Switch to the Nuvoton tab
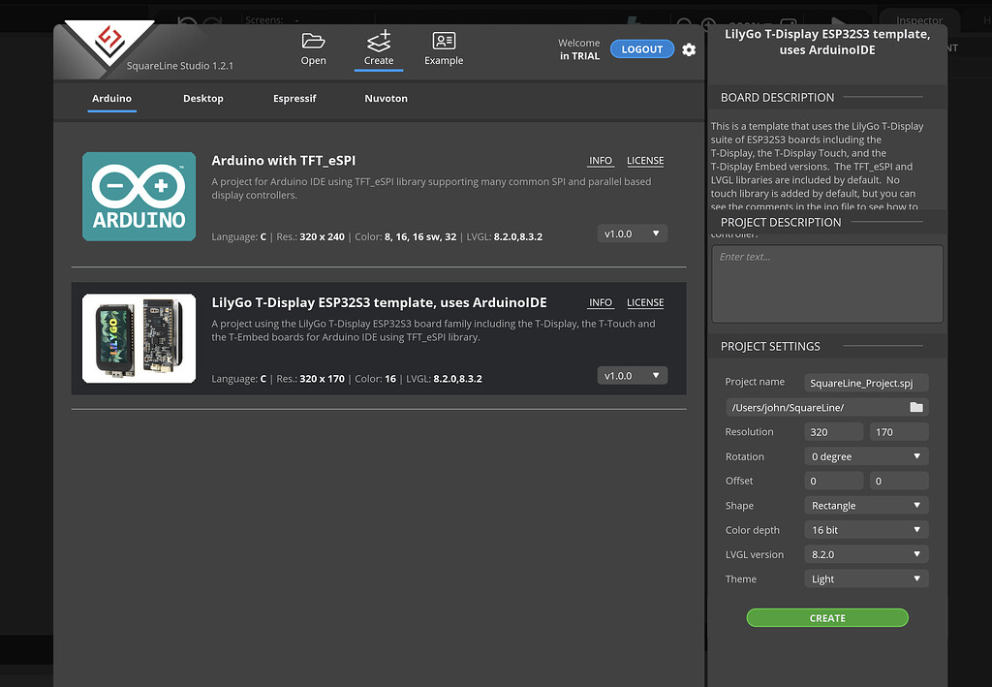This screenshot has width=992, height=687. [386, 99]
